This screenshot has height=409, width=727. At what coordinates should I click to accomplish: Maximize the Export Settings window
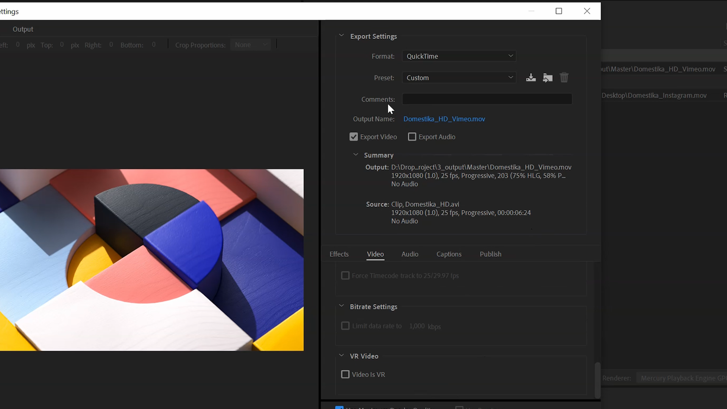(x=559, y=11)
